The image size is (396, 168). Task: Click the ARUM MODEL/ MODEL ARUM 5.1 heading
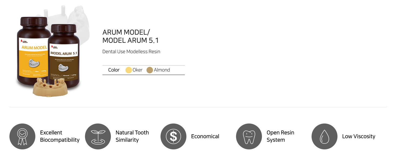[131, 36]
